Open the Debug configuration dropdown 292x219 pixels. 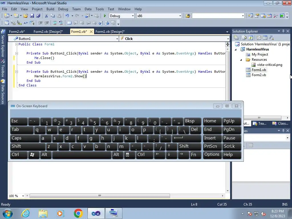click(x=133, y=16)
